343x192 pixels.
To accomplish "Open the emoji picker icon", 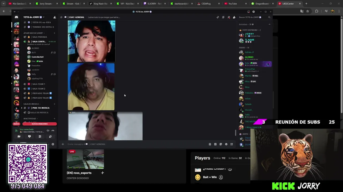I will [226, 144].
